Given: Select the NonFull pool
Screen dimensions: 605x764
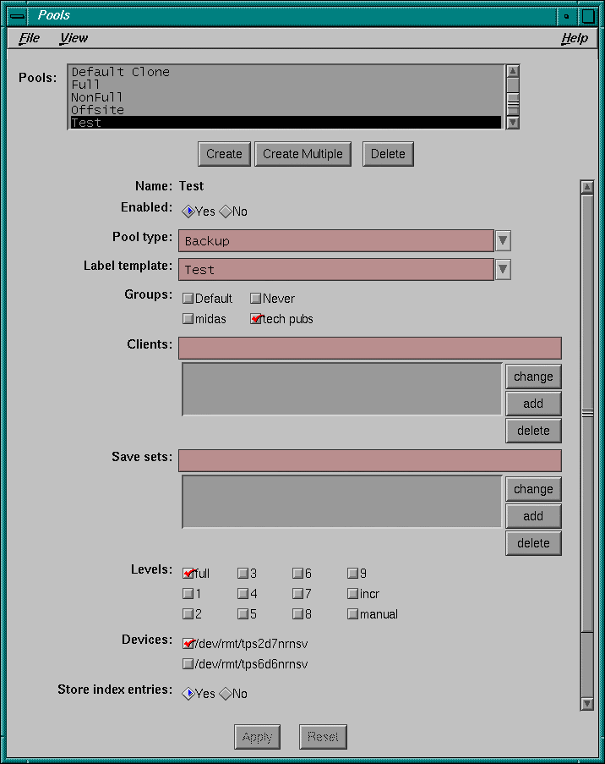Looking at the screenshot, I should coord(286,97).
